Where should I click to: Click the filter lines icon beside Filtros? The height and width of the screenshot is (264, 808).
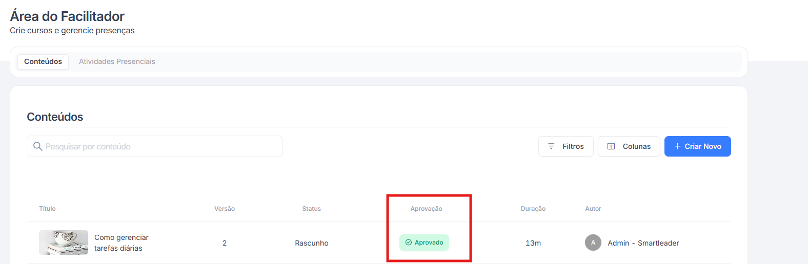(x=551, y=146)
